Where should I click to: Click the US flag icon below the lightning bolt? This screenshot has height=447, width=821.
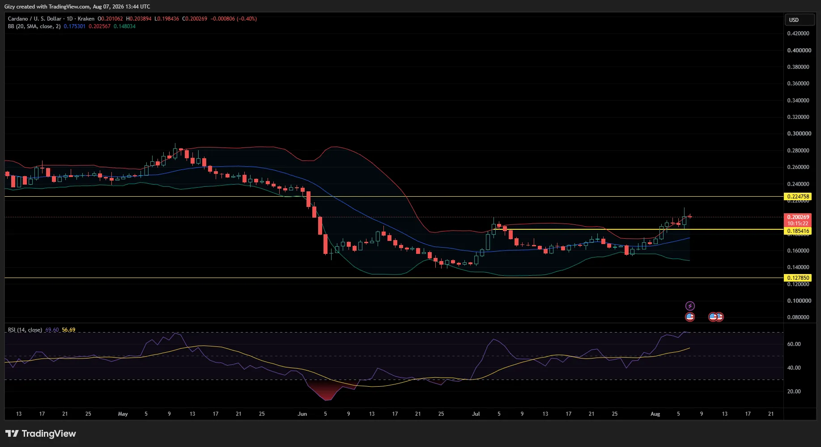pos(690,317)
